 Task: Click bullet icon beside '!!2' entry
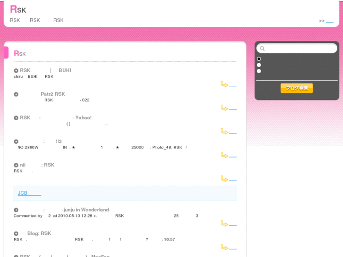click(16, 141)
